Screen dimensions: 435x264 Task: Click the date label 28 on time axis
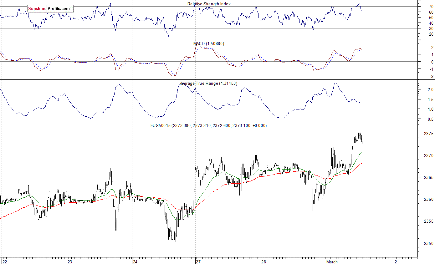[264, 262]
